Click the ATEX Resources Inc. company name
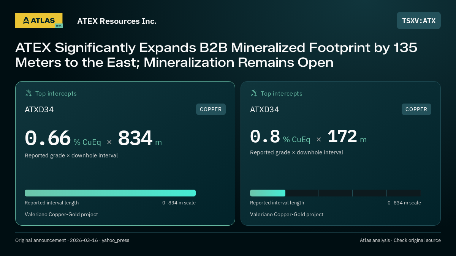The width and height of the screenshot is (456, 256). click(x=117, y=21)
